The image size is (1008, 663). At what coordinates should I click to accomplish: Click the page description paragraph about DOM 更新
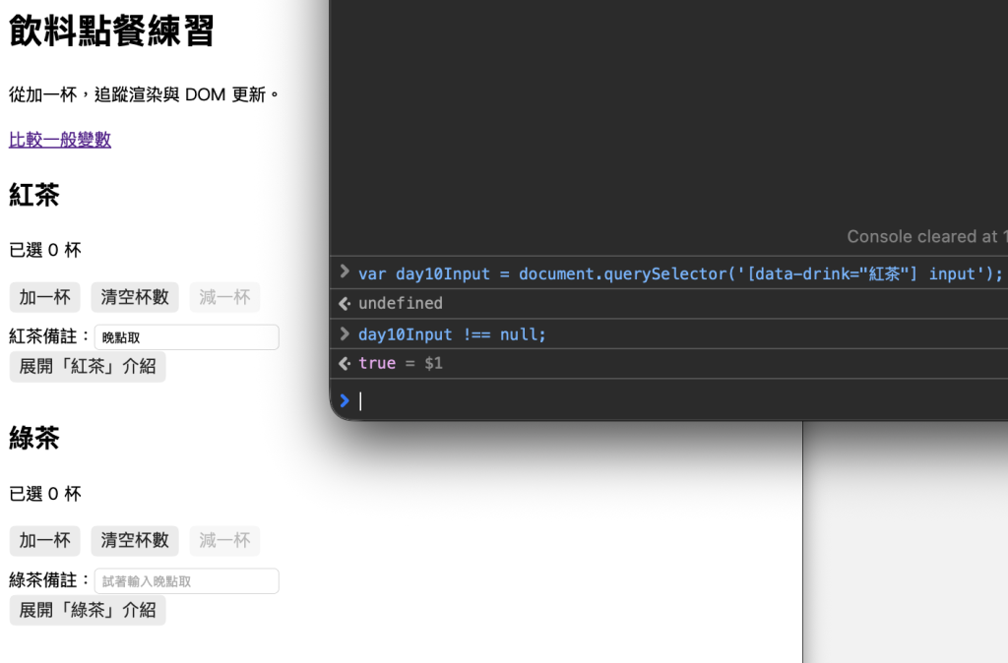pos(144,95)
